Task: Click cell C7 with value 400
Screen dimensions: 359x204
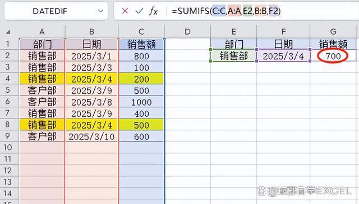Action: (141, 113)
